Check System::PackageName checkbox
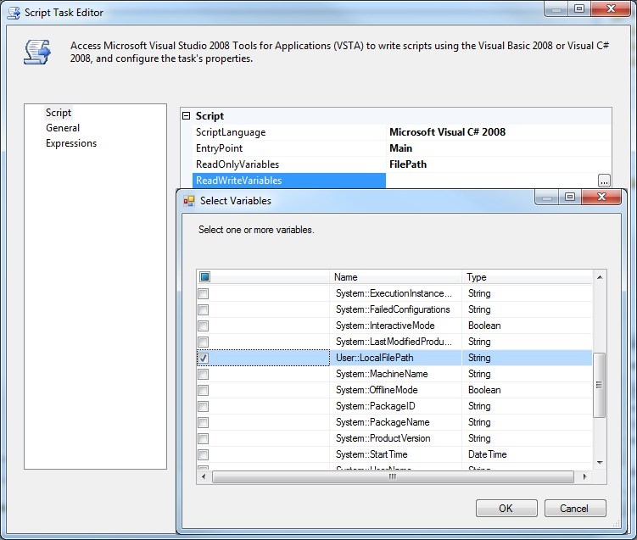Image resolution: width=637 pixels, height=540 pixels. point(203,422)
